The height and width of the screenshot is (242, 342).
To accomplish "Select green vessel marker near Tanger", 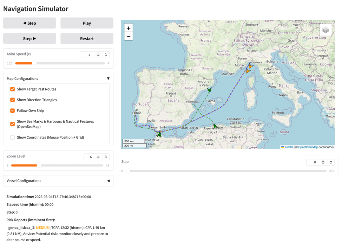I will point(159,135).
